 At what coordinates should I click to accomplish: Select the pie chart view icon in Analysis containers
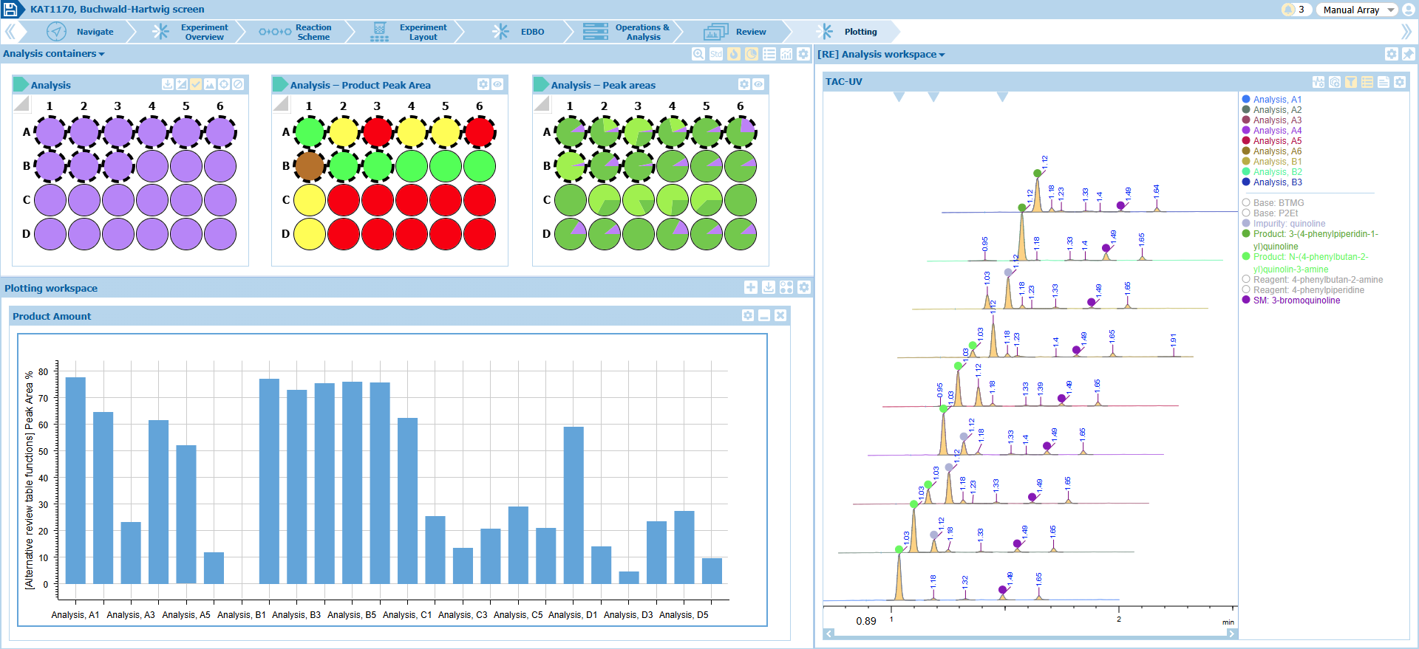tap(751, 54)
